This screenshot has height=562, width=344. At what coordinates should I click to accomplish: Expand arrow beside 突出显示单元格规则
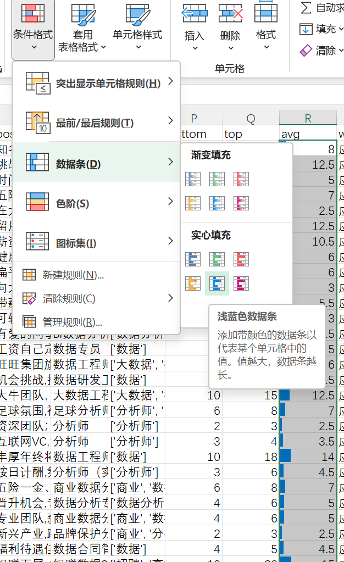[171, 81]
